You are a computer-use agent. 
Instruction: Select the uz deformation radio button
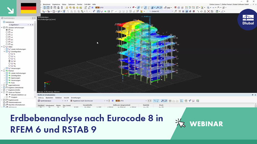(x=7, y=37)
